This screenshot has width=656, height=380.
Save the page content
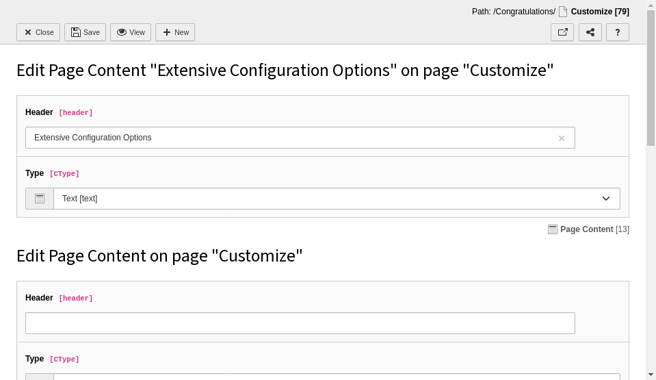coord(85,32)
